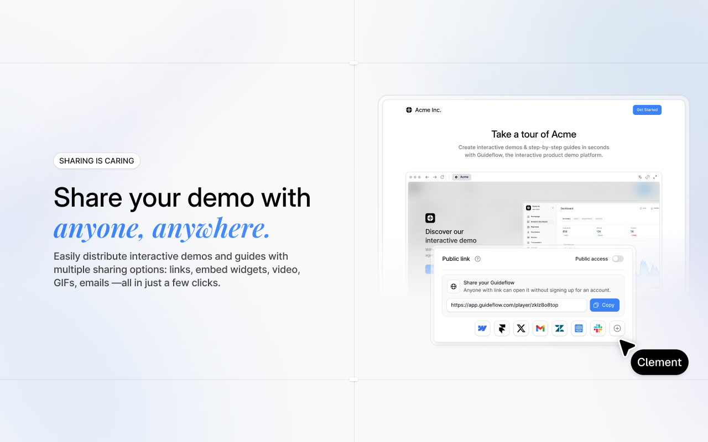Share the demo via Zendesk icon
Screen dimensions: 708x442
[x=560, y=328]
